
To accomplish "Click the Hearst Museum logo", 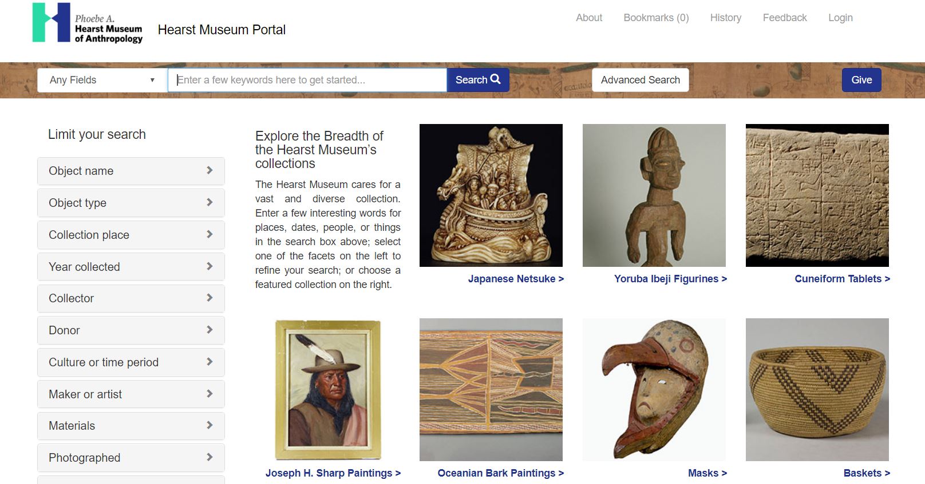I will click(88, 23).
